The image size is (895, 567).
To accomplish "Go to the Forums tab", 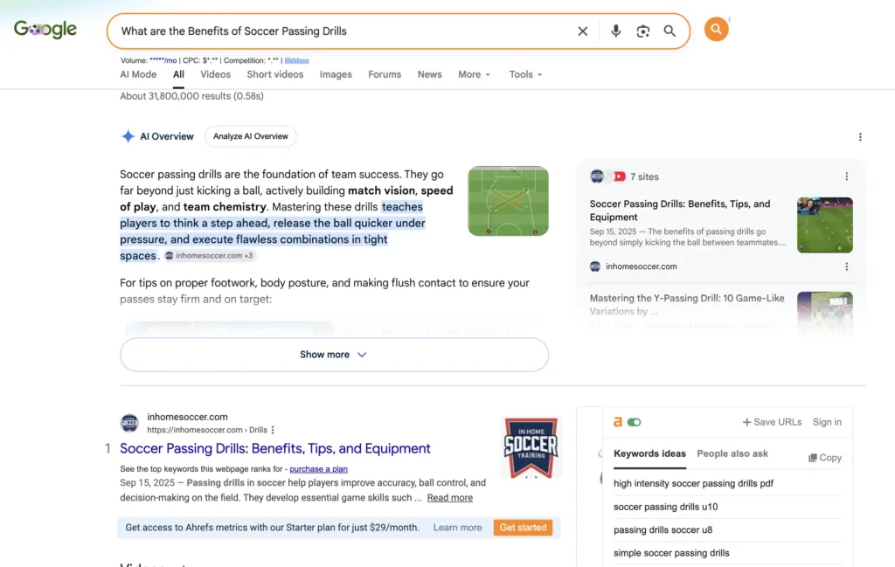I will pos(385,75).
